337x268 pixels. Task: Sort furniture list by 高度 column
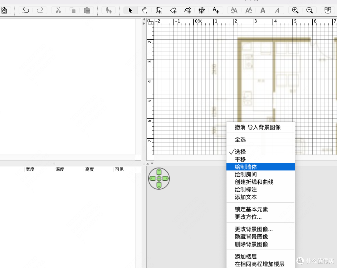coord(90,169)
